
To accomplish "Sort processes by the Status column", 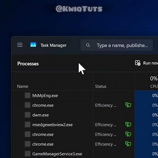I will (101, 86).
